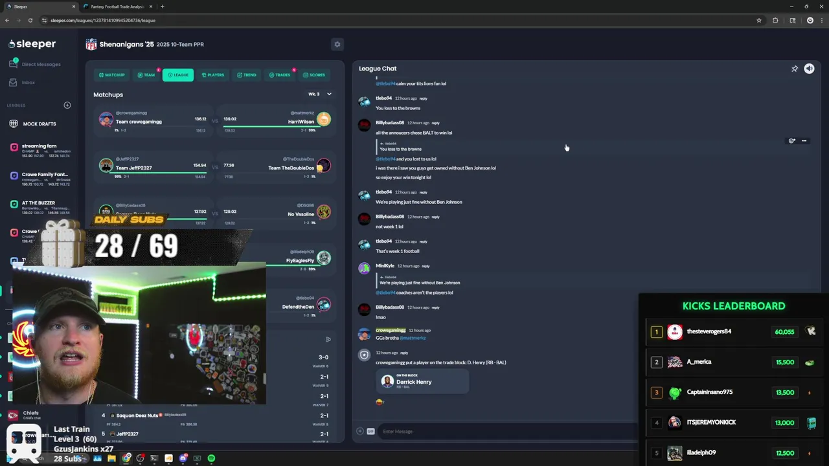Click the Chrome bookmark star icon

[759, 20]
